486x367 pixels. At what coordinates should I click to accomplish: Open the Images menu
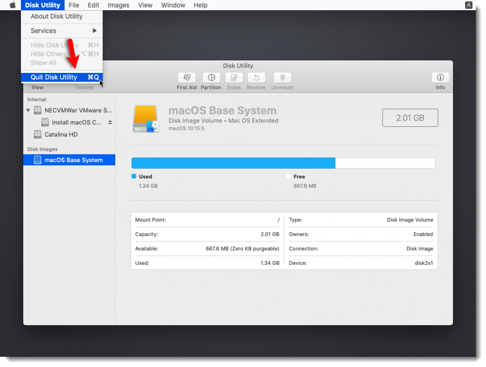pyautogui.click(x=118, y=5)
